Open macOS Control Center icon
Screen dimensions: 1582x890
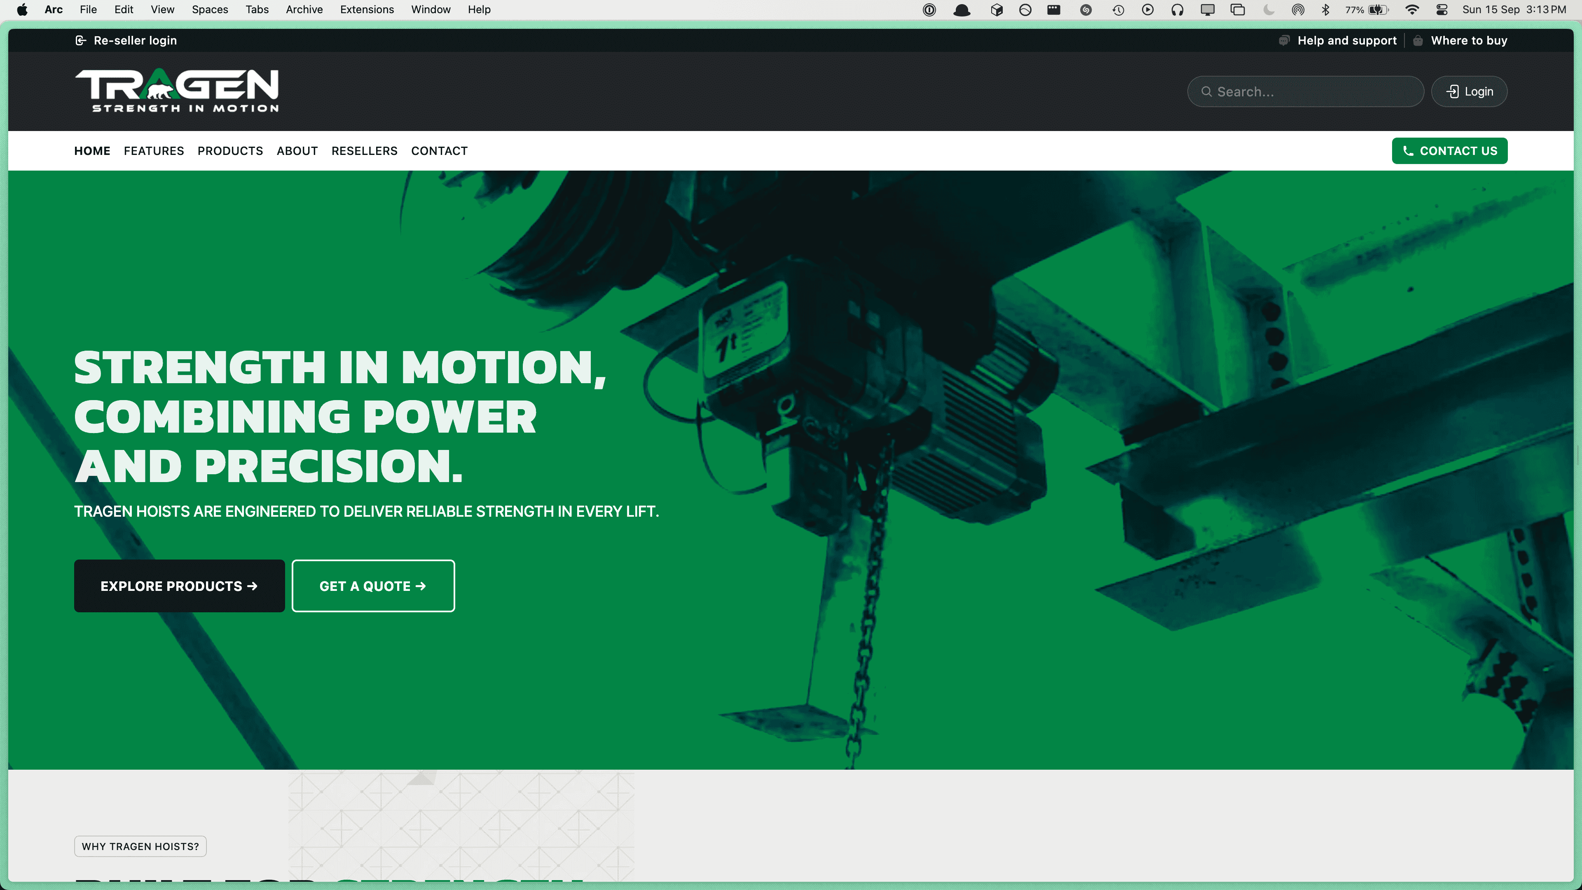pos(1442,9)
